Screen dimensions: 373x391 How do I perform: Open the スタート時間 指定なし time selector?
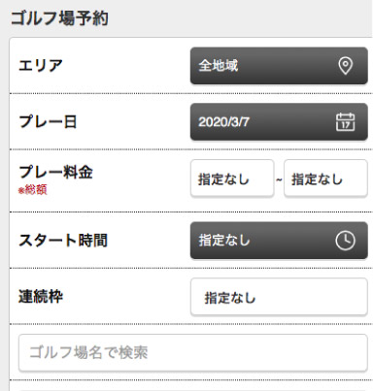(279, 241)
